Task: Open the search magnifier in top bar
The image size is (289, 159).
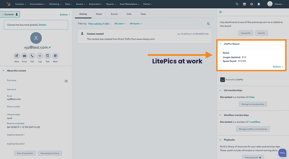Action: click(237, 4)
